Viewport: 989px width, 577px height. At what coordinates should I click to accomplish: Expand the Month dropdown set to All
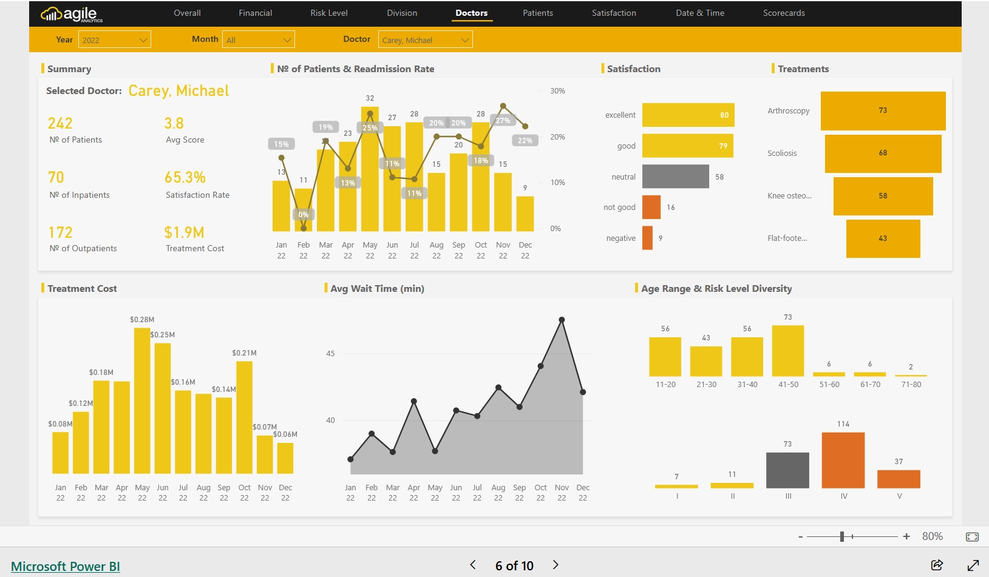coord(259,39)
